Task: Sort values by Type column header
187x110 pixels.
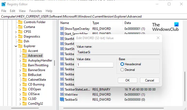Action: click(x=107, y=23)
